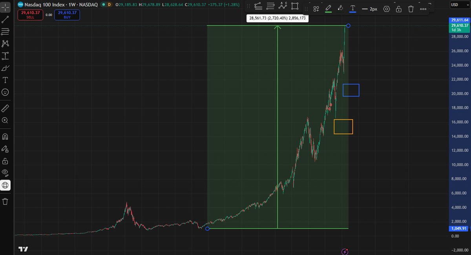
Task: Select the orange rectangle drawing
Action: pyautogui.click(x=343, y=127)
